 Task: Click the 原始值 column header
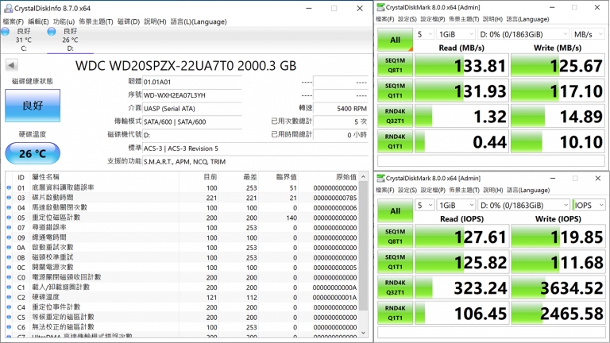346,177
